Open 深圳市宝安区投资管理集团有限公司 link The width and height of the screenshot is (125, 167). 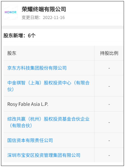[x=44, y=155]
